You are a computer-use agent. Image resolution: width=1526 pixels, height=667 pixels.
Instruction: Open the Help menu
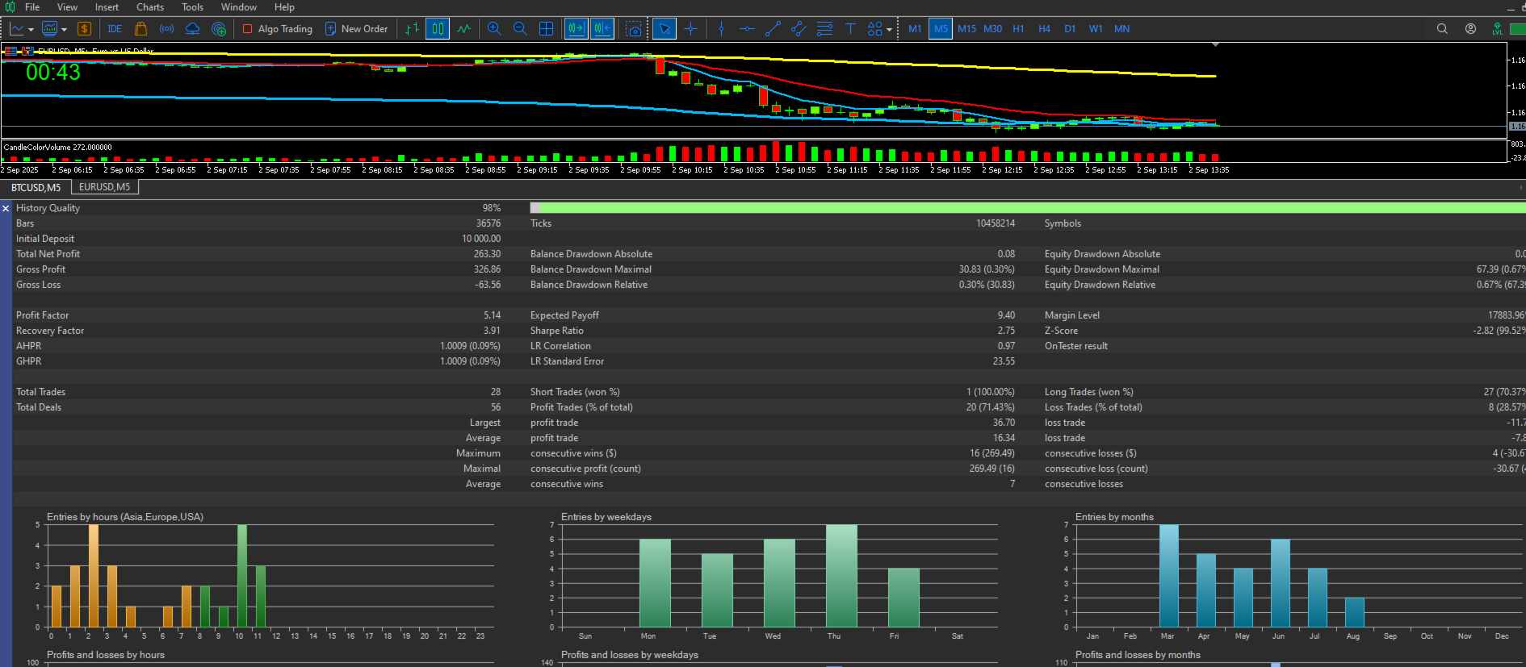284,7
